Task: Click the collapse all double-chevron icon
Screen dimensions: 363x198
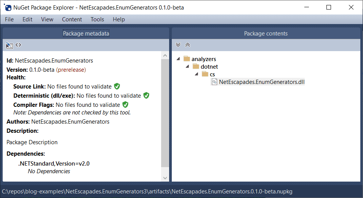Action: pos(187,45)
